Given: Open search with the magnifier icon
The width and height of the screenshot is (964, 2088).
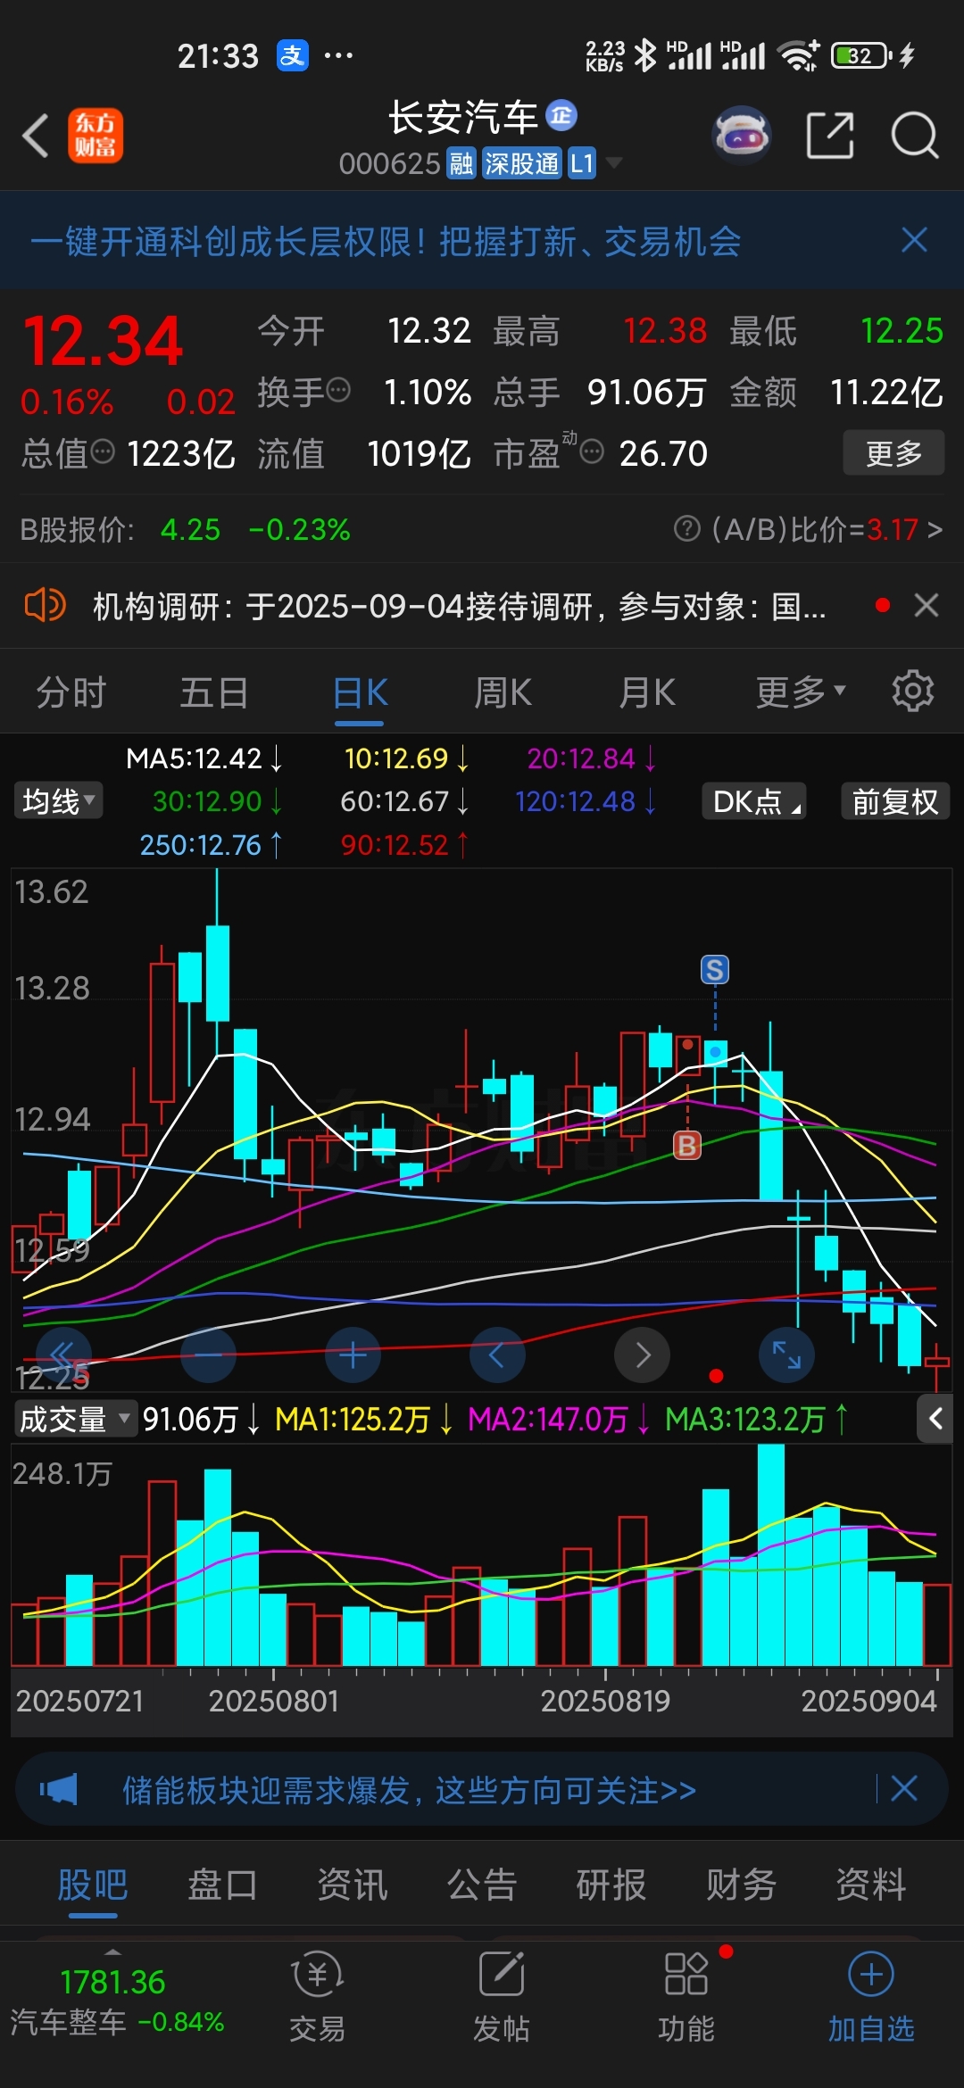Looking at the screenshot, I should [x=915, y=136].
